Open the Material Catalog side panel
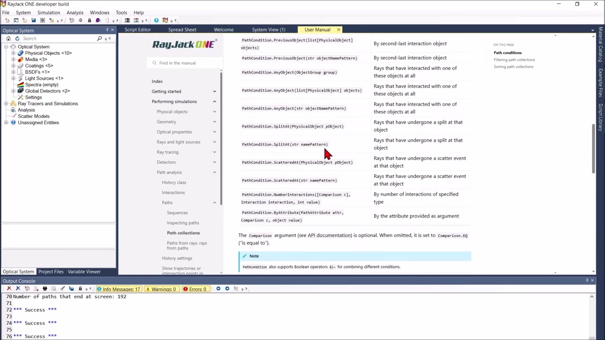605x340 pixels. click(x=600, y=45)
